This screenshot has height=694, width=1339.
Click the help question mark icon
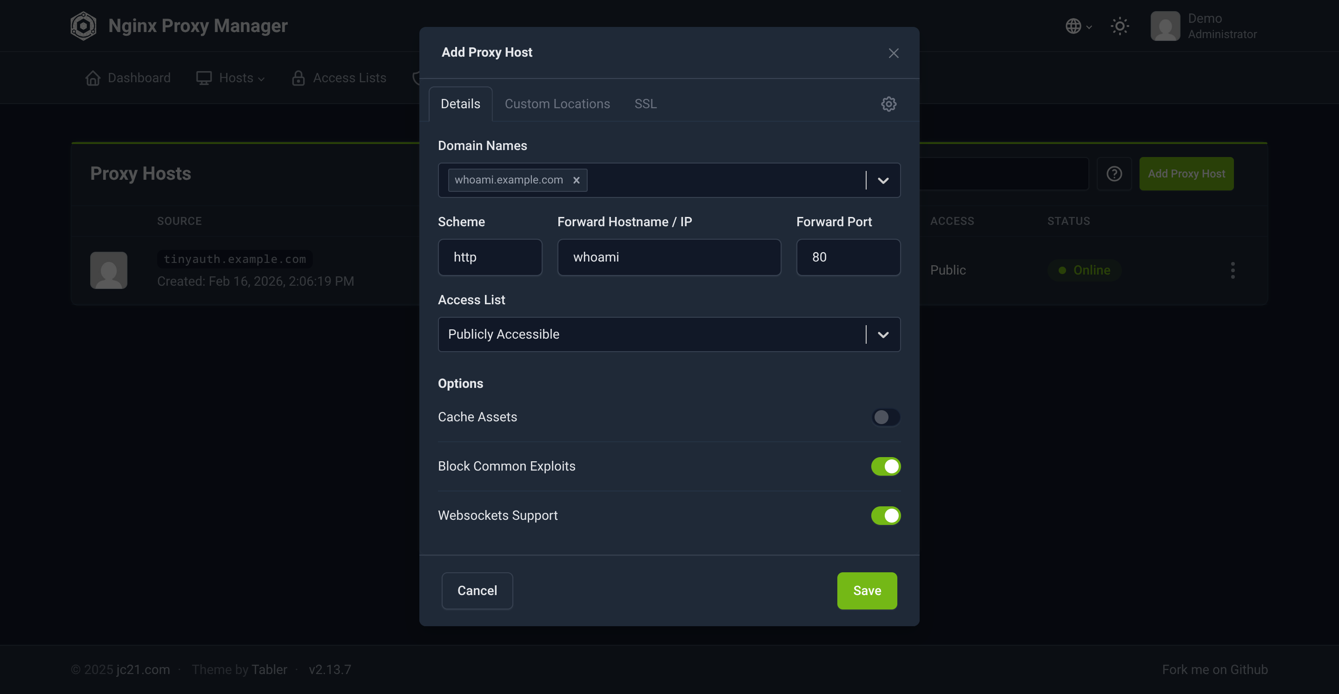tap(1114, 174)
